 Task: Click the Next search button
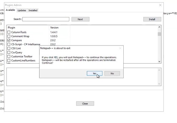[81, 19]
